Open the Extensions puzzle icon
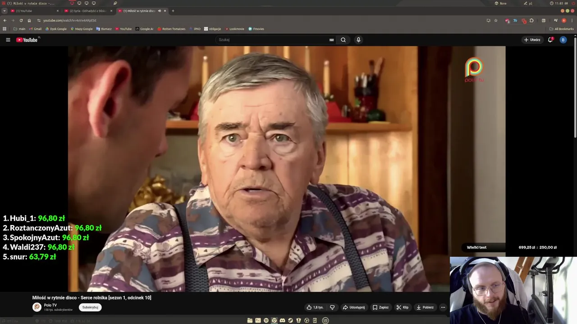The height and width of the screenshot is (324, 577). tap(531, 20)
